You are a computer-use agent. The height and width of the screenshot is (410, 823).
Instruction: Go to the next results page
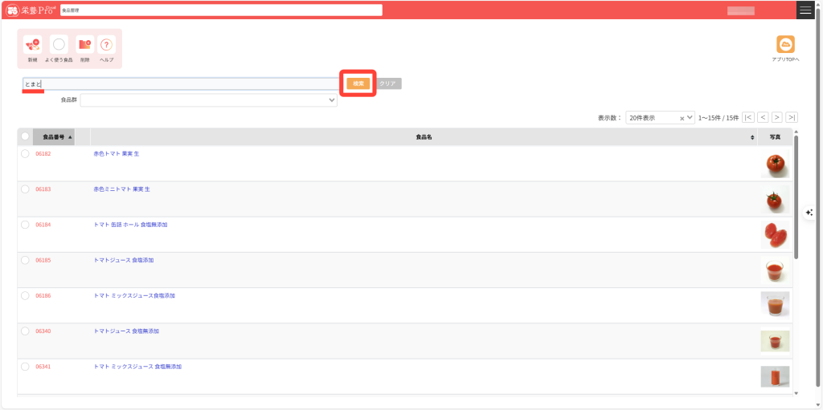point(776,117)
